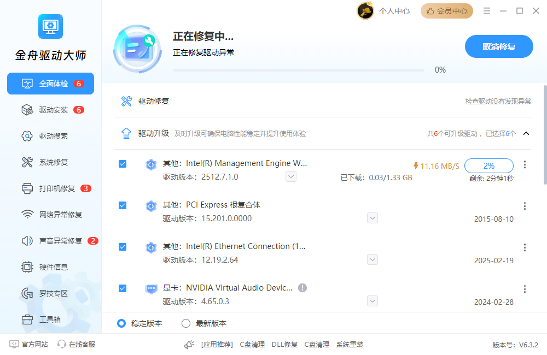
Task: Open 个人中心 link
Action: point(394,11)
